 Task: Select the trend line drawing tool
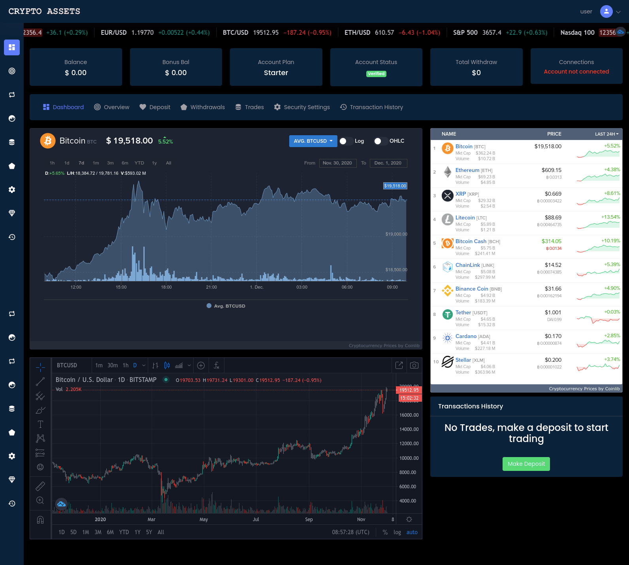pyautogui.click(x=40, y=382)
